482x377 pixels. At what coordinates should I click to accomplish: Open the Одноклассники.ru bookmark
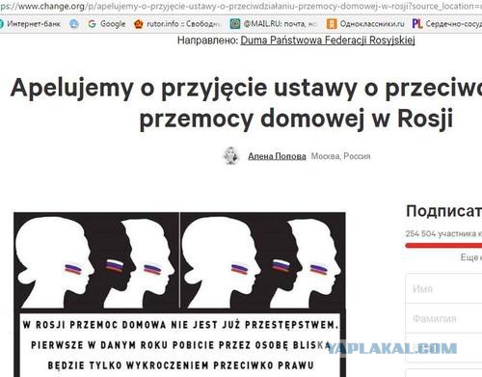pos(365,23)
